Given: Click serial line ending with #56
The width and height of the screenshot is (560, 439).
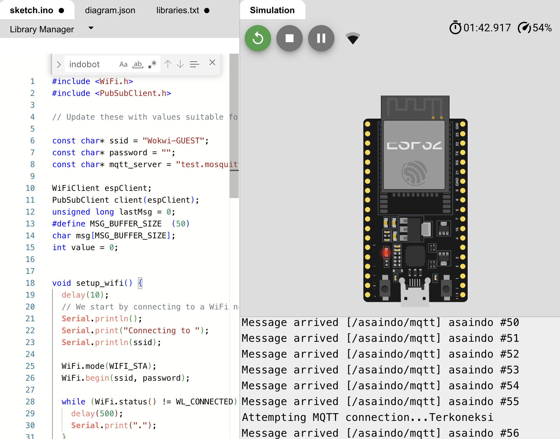Looking at the screenshot, I should (380, 433).
